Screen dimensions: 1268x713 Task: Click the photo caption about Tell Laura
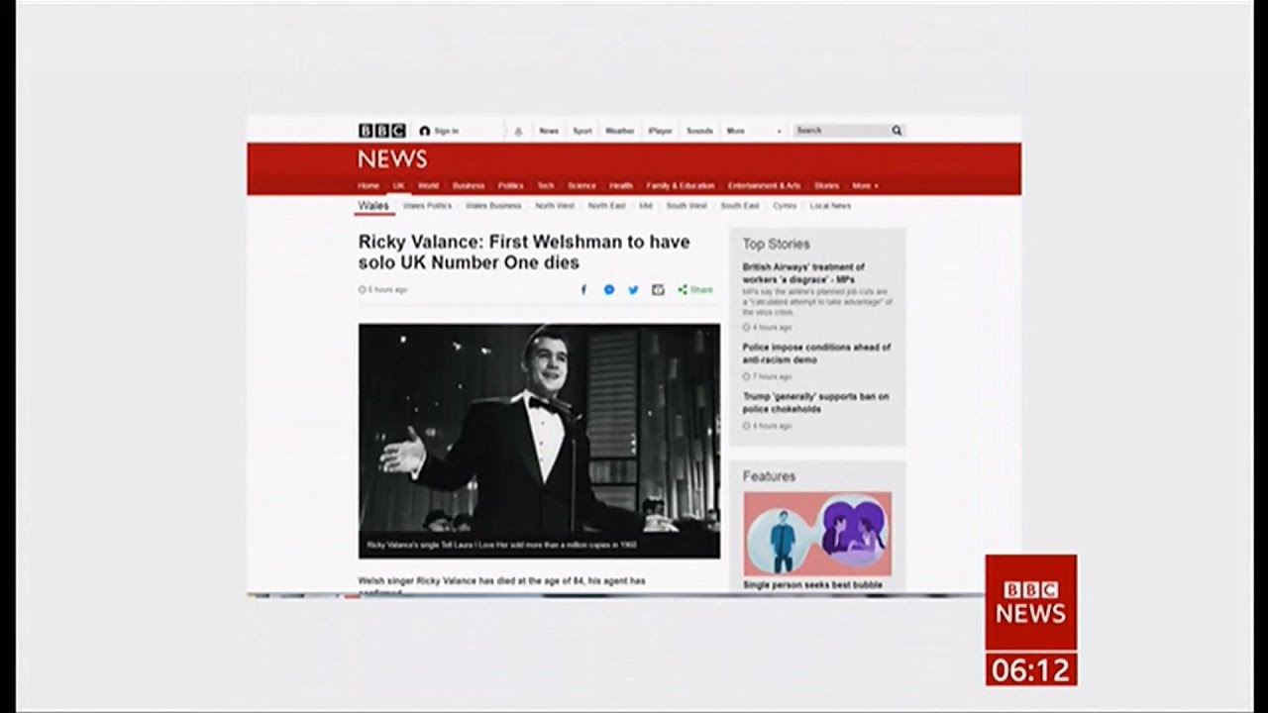(x=500, y=546)
